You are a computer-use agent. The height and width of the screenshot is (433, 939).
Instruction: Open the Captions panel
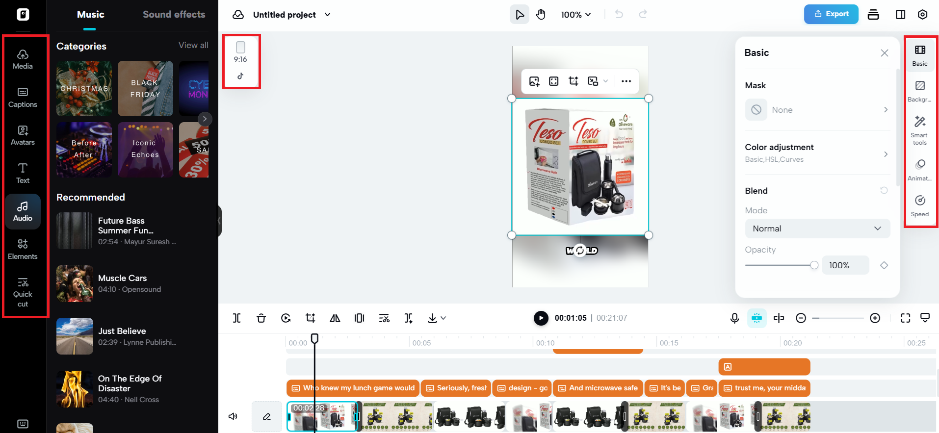pos(23,97)
